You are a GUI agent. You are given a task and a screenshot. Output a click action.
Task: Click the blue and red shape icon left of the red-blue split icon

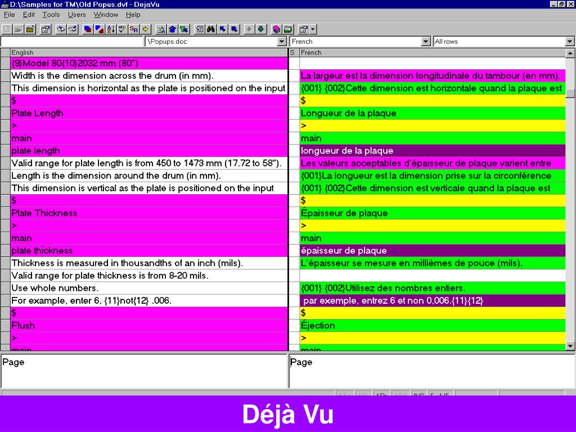(87, 29)
